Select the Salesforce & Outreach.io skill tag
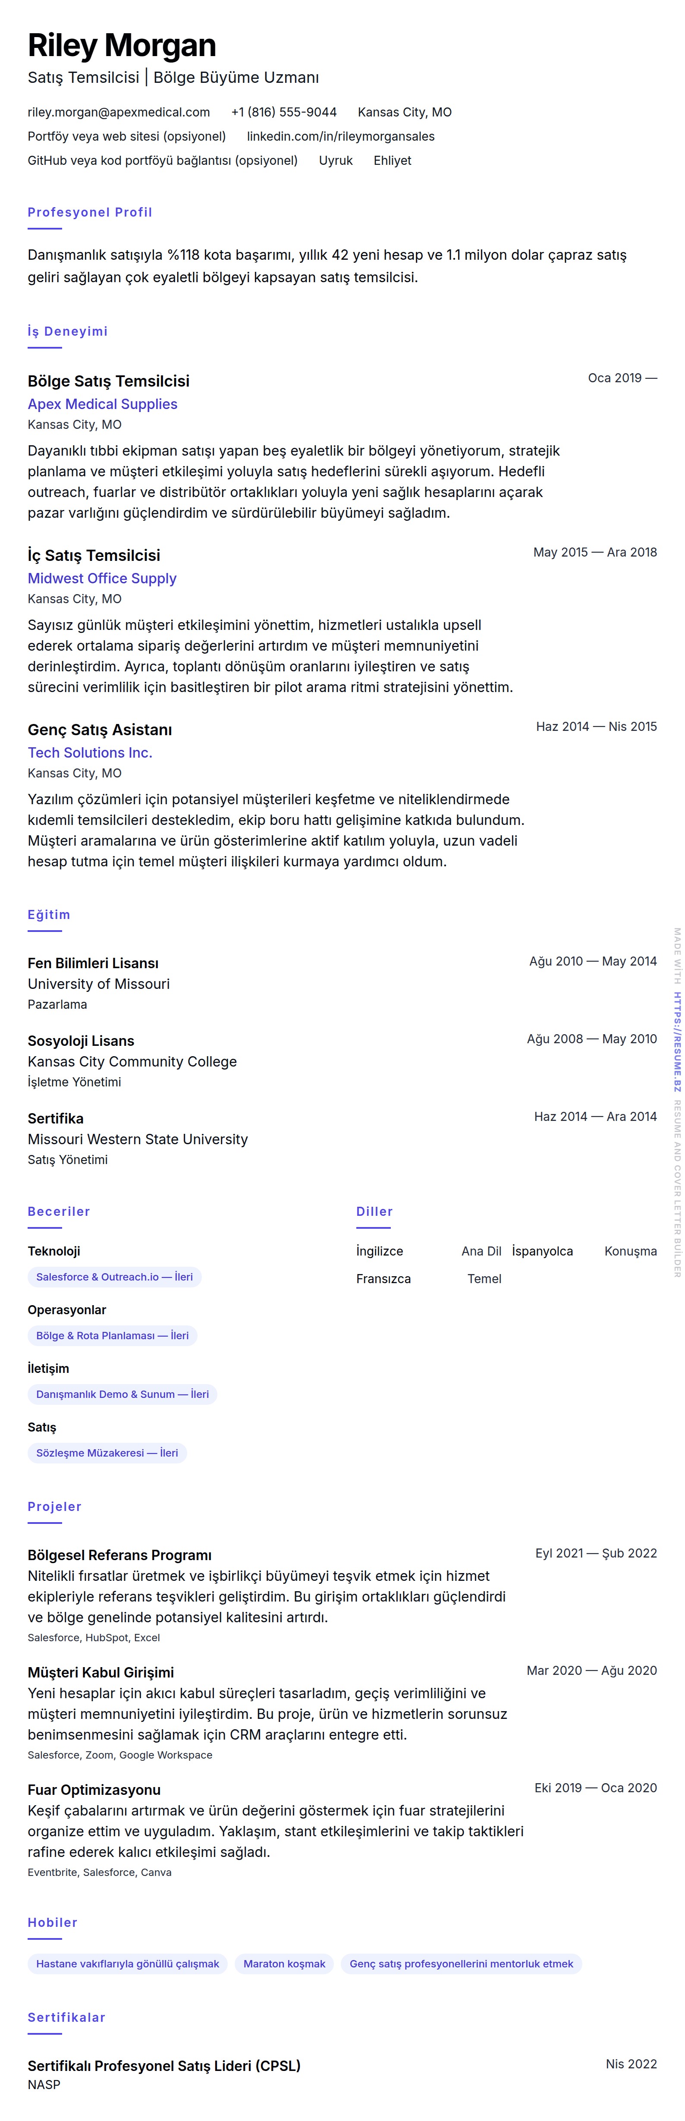The width and height of the screenshot is (685, 2121). pyautogui.click(x=114, y=1277)
